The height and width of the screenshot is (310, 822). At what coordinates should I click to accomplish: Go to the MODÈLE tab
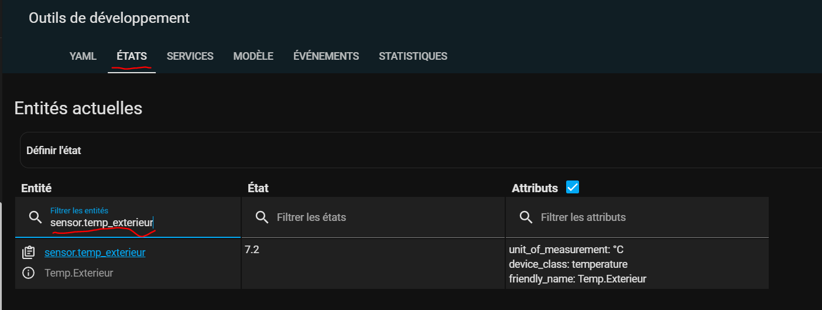pos(253,56)
